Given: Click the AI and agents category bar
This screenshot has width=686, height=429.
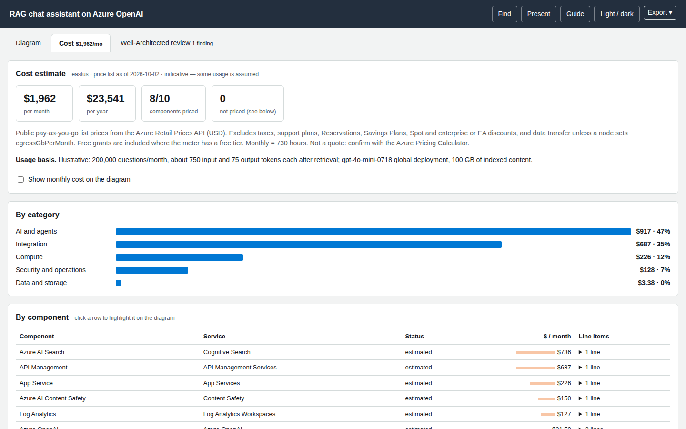Looking at the screenshot, I should coord(373,232).
